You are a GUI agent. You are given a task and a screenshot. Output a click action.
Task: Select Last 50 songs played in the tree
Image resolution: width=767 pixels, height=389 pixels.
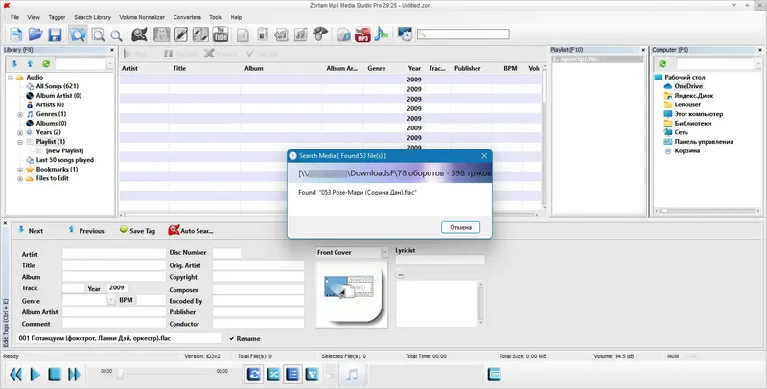point(64,160)
